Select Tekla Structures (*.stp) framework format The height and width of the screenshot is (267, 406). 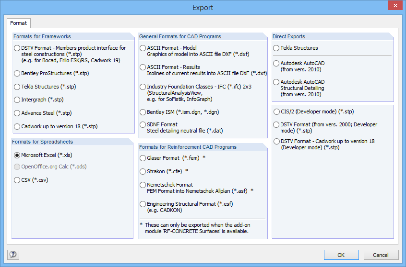pyautogui.click(x=18, y=87)
